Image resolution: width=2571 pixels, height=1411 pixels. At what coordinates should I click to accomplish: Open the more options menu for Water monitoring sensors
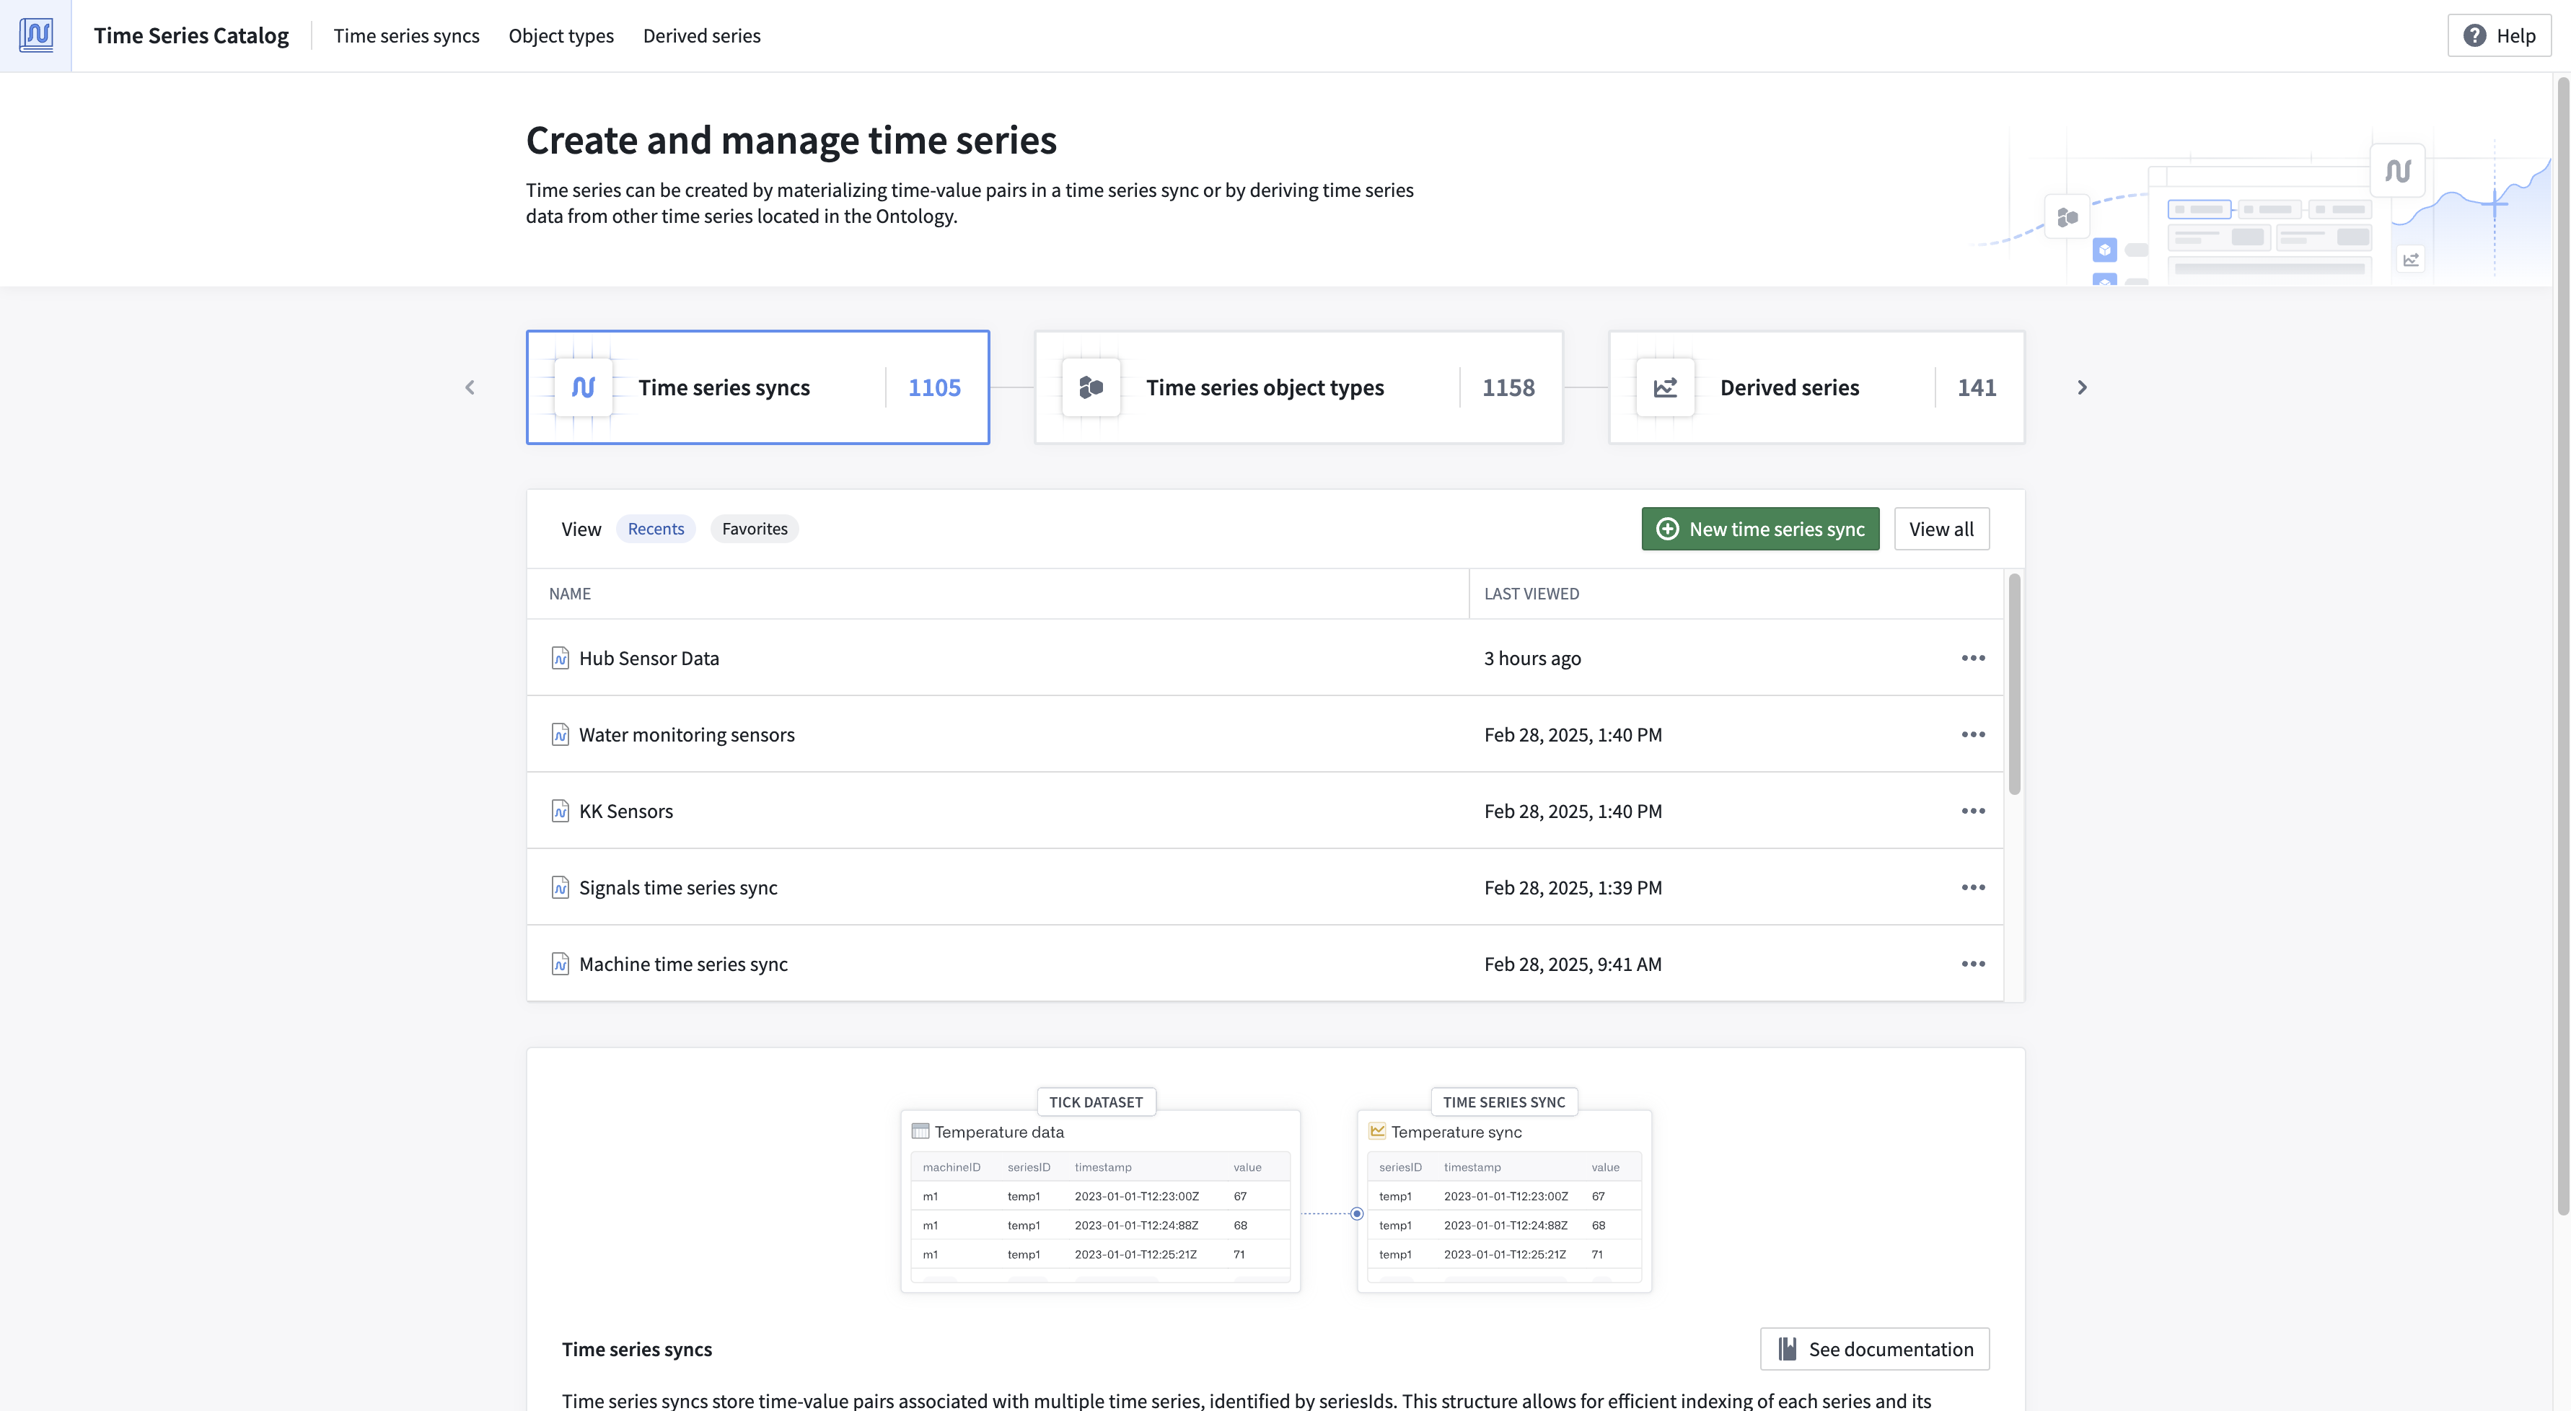click(1973, 734)
